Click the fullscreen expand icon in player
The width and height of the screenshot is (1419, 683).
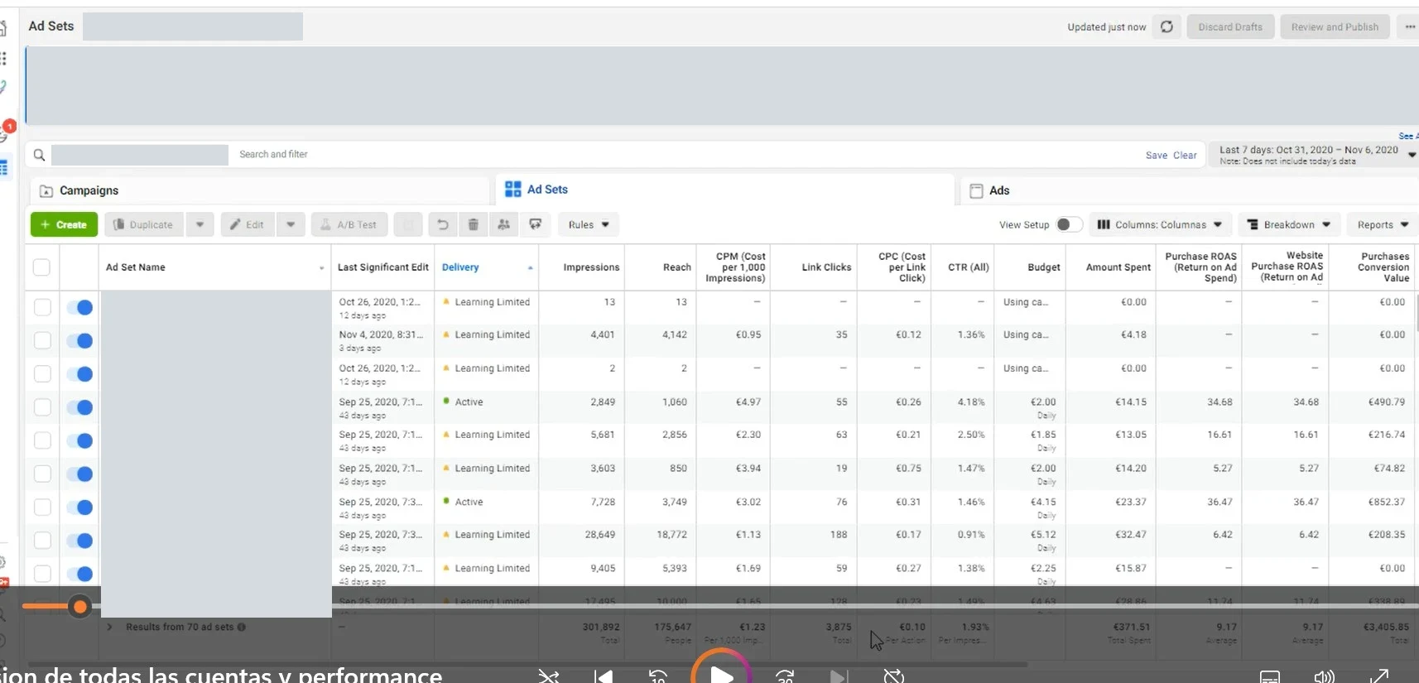point(1378,676)
